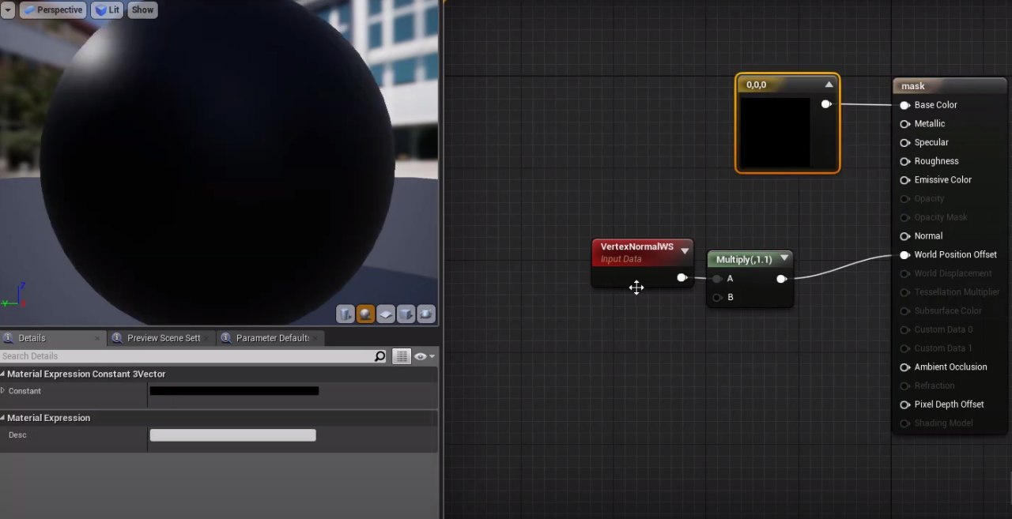Click the search magnifier in Details
This screenshot has width=1012, height=519.
380,356
